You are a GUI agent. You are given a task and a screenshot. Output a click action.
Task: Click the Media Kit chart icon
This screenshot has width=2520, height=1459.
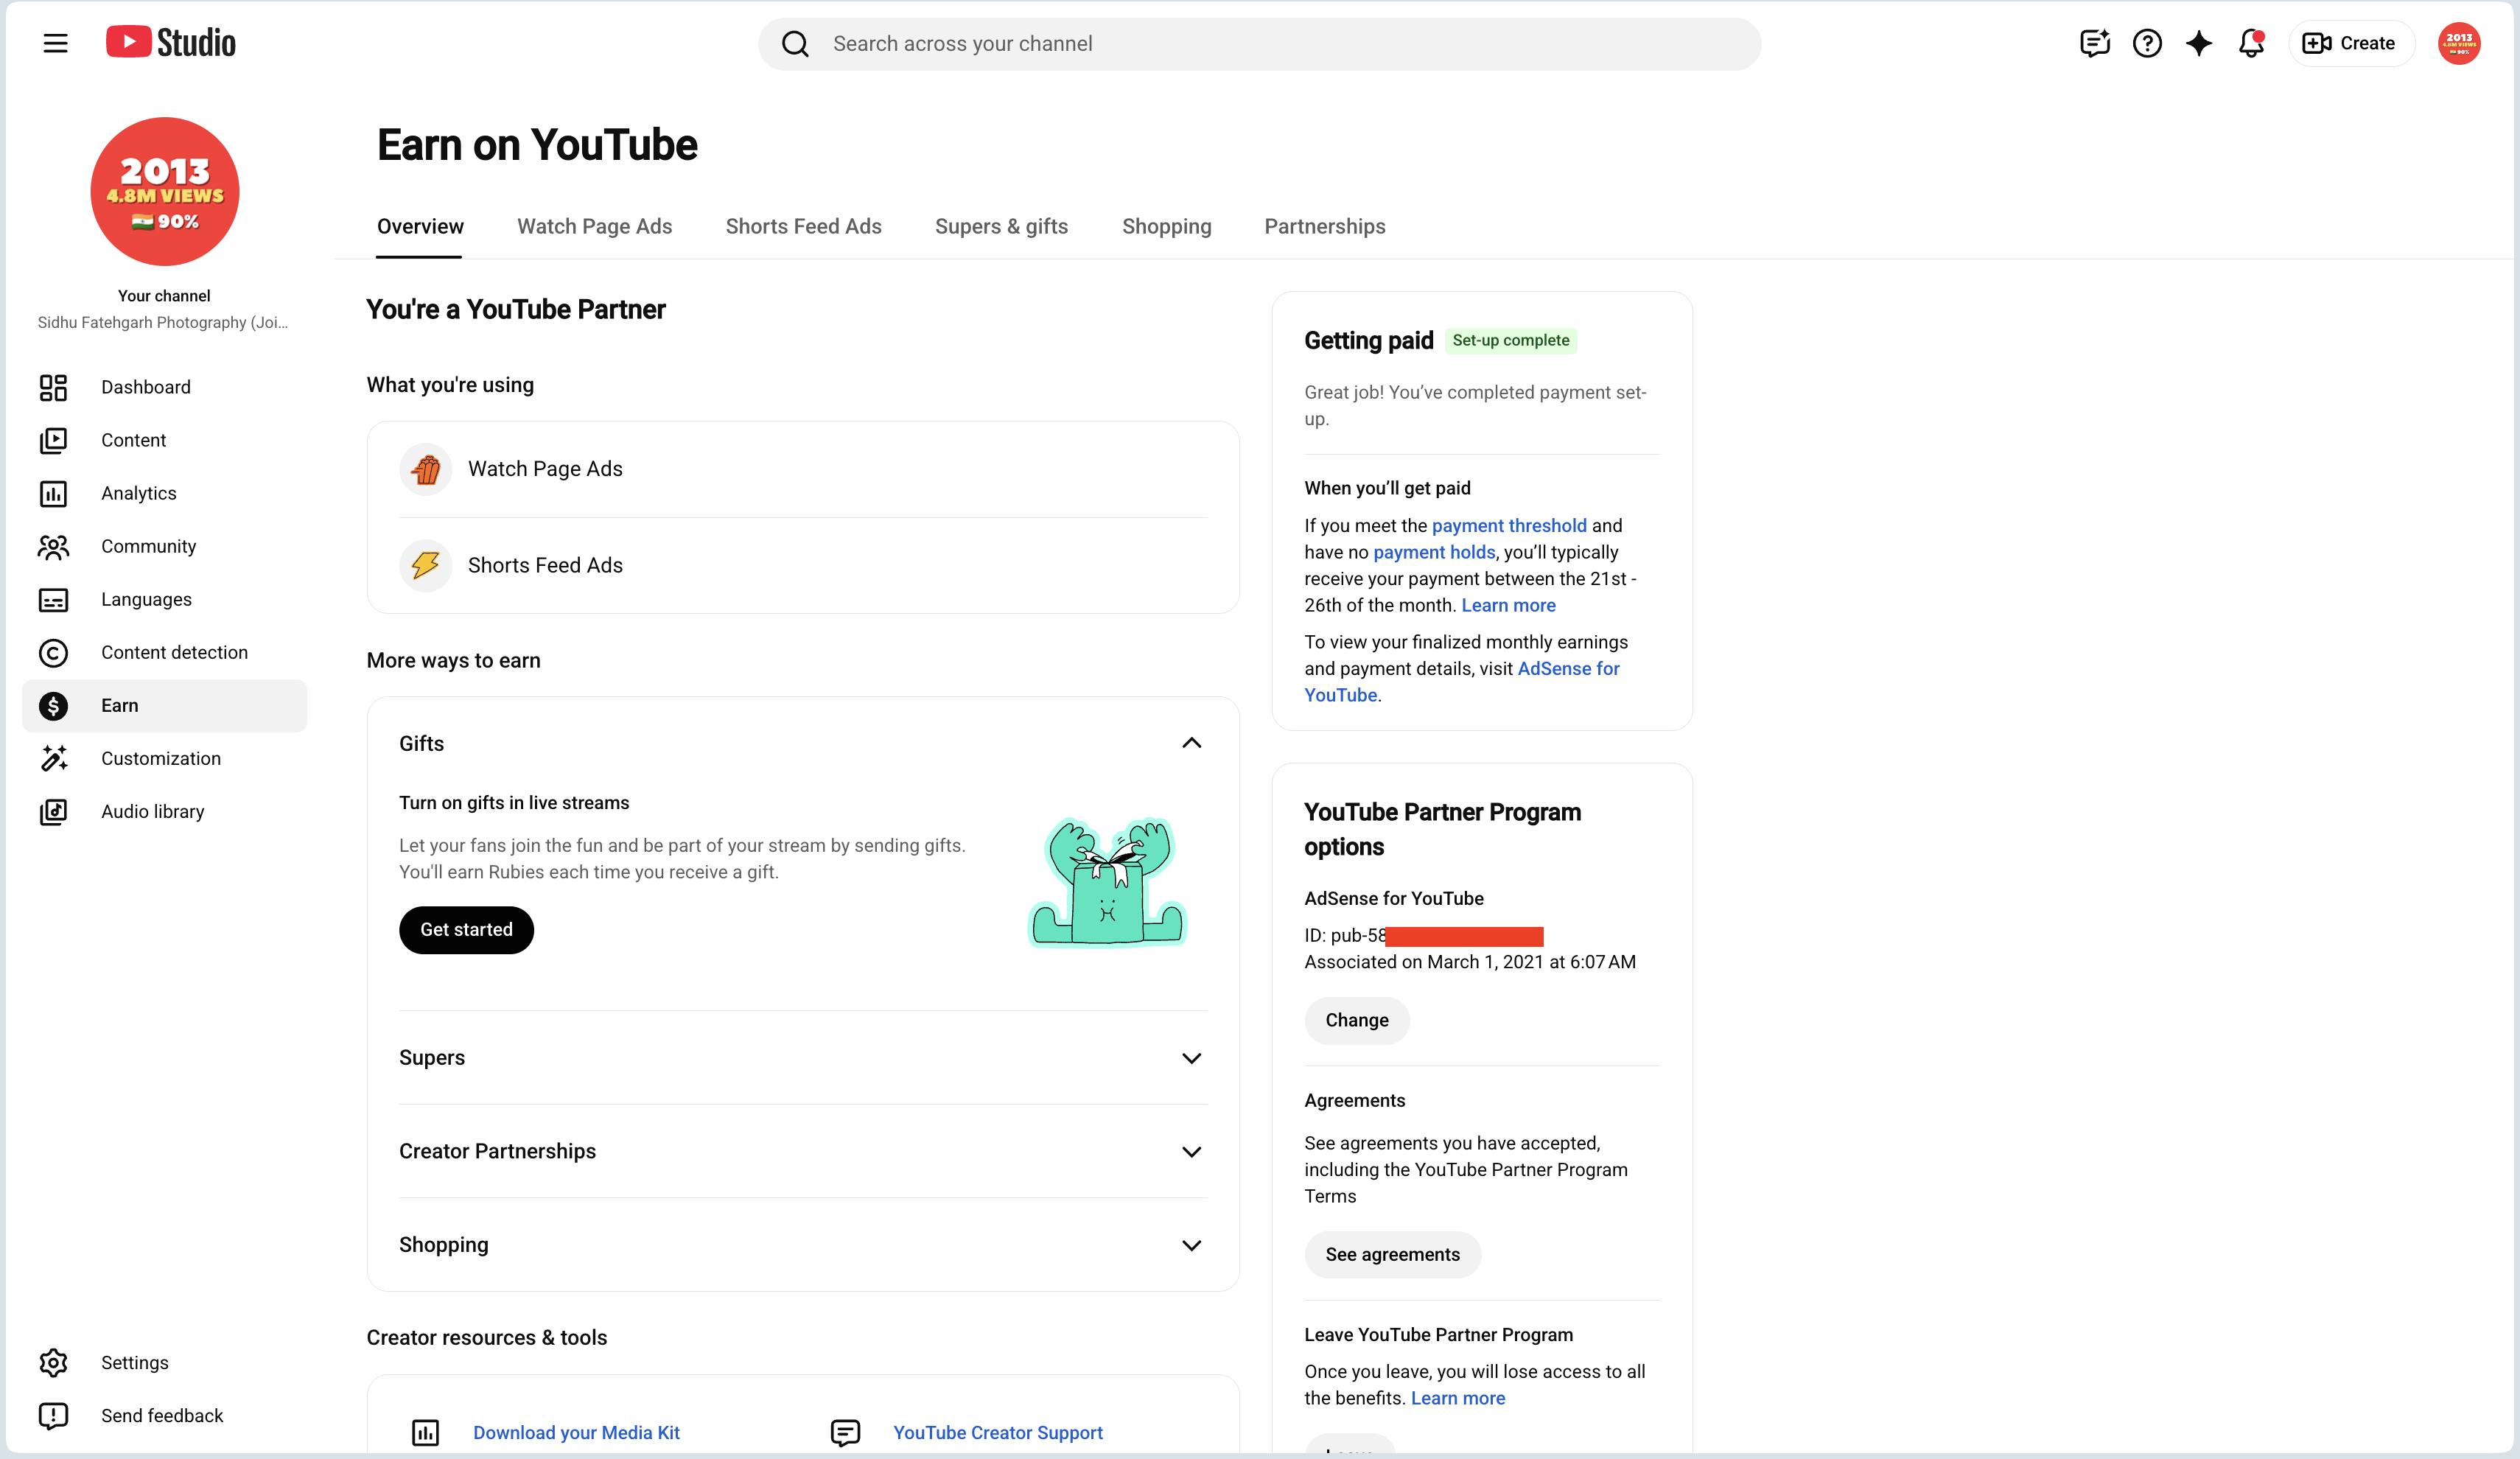click(425, 1432)
